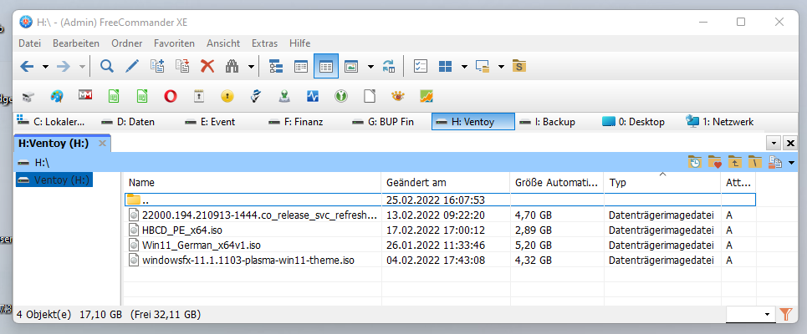Launch the rising chart application icon
The width and height of the screenshot is (807, 334).
426,95
